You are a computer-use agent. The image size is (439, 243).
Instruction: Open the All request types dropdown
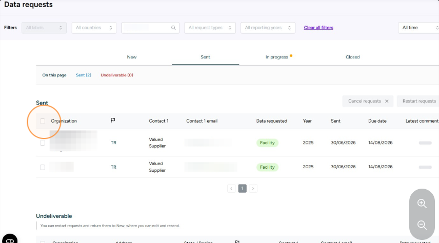click(210, 28)
